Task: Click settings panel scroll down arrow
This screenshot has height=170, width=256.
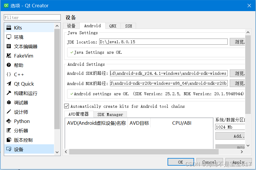Action: click(x=248, y=145)
